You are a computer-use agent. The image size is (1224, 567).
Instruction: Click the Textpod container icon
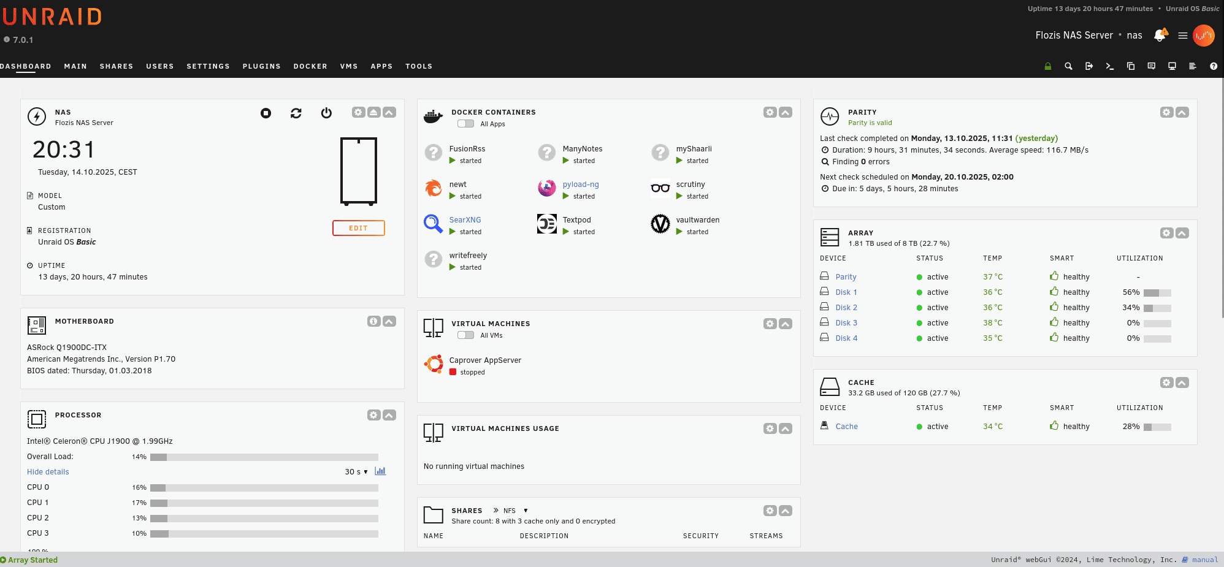tap(547, 224)
